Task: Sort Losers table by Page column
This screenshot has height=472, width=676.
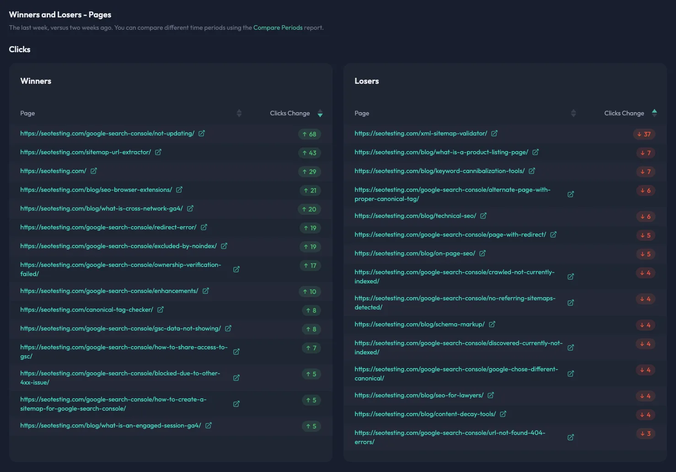Action: pos(573,114)
